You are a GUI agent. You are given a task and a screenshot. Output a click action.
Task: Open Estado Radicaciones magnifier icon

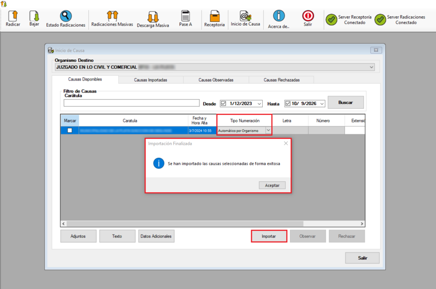tap(65, 16)
